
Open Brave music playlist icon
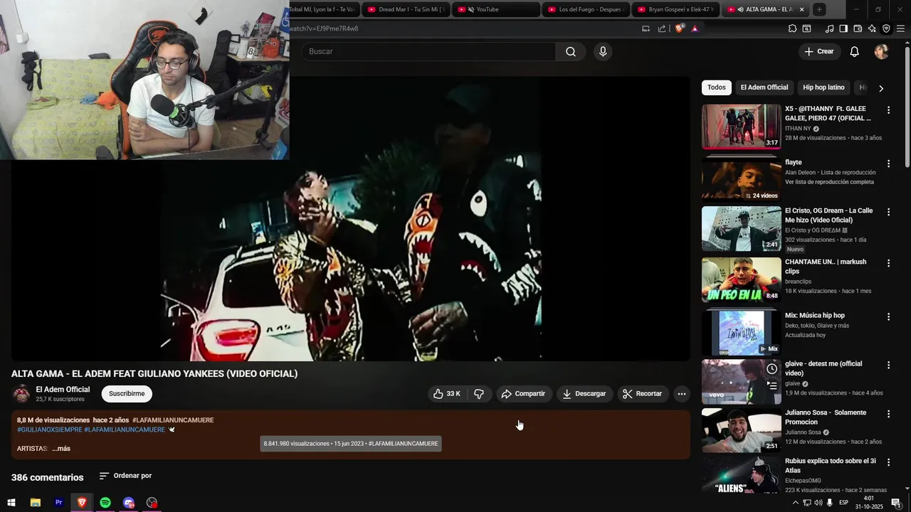[x=829, y=28]
